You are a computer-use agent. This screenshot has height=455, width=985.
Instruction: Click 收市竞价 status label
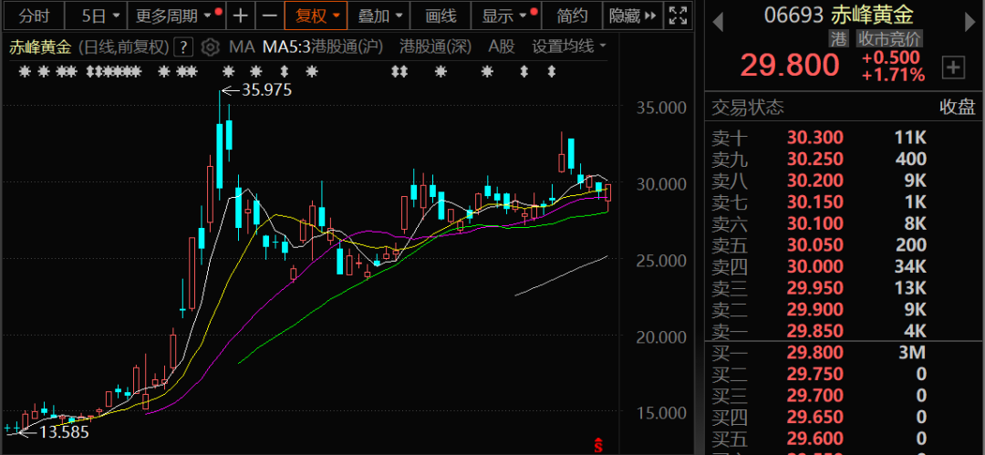click(888, 39)
